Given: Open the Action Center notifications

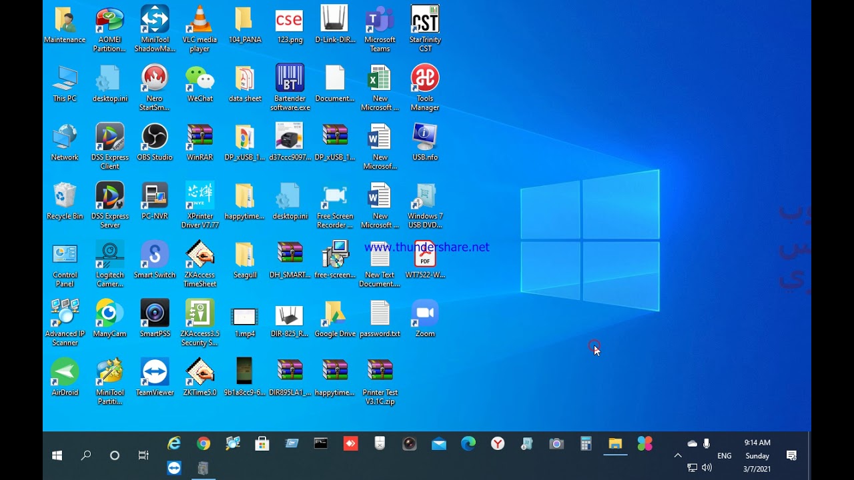Looking at the screenshot, I should click(x=792, y=456).
